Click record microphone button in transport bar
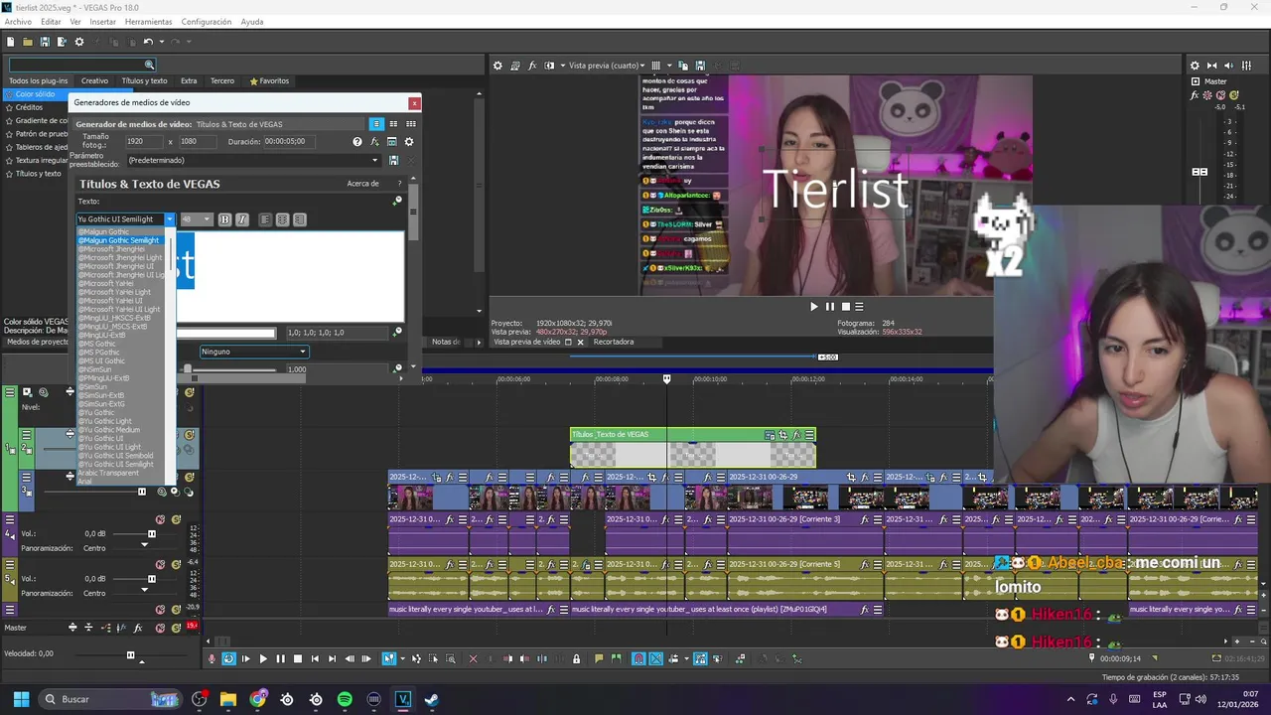Screen dimensions: 1271x715 pyautogui.click(x=212, y=658)
